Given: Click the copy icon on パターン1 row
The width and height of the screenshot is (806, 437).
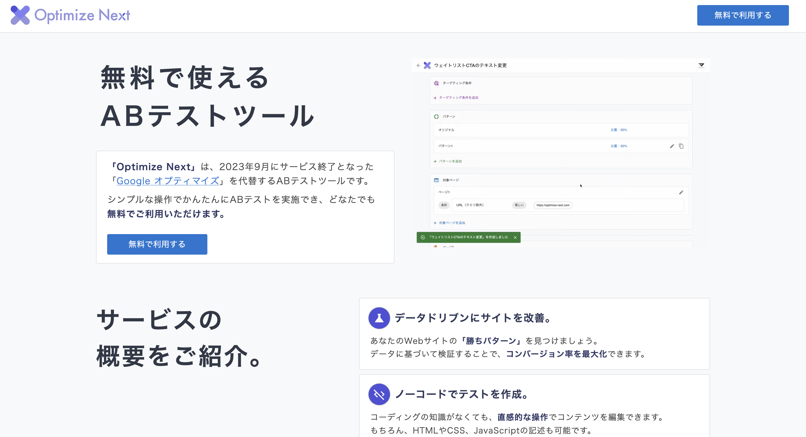Looking at the screenshot, I should pyautogui.click(x=681, y=146).
